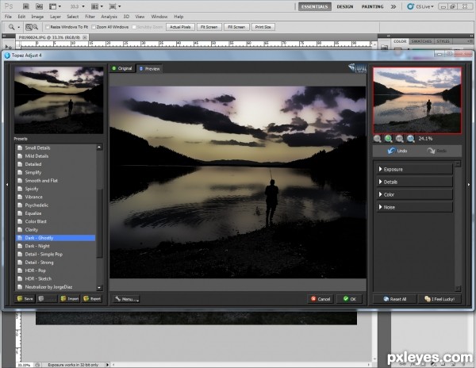
Task: Click presets list scroll-down arrow
Action: click(99, 288)
